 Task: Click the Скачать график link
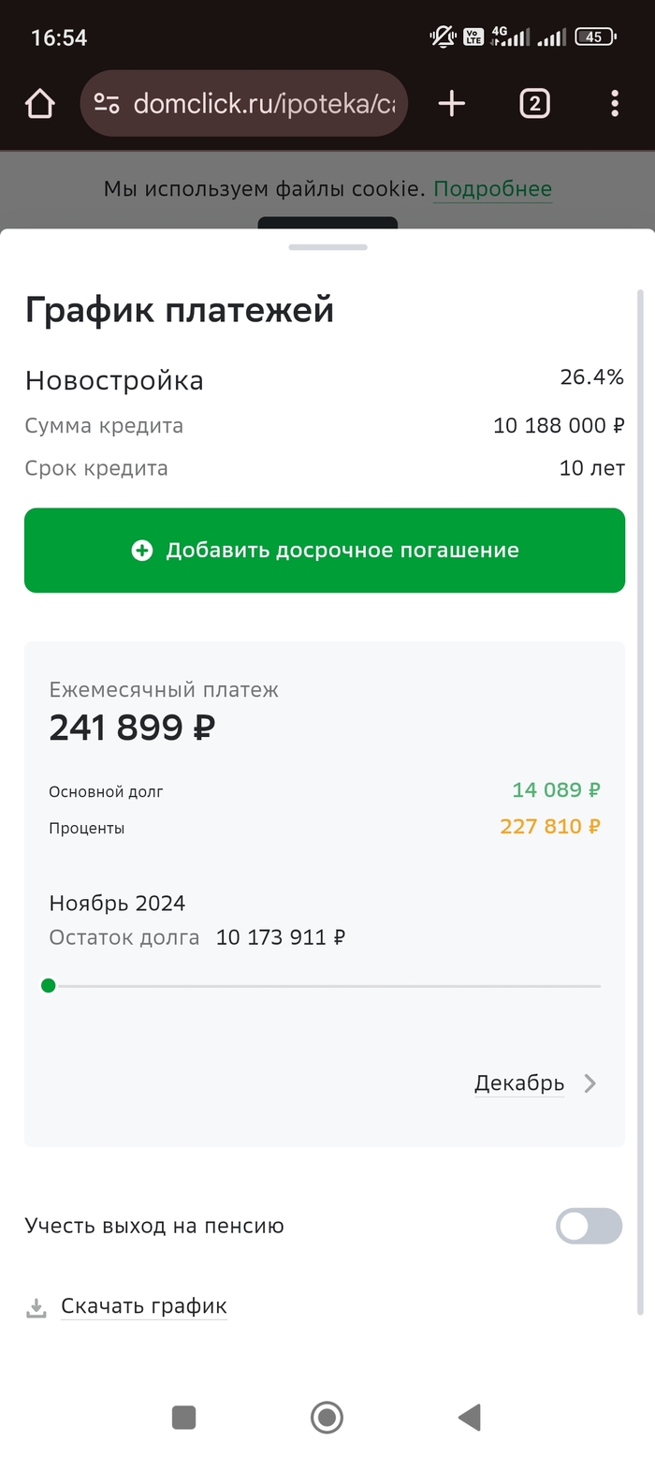point(144,1306)
